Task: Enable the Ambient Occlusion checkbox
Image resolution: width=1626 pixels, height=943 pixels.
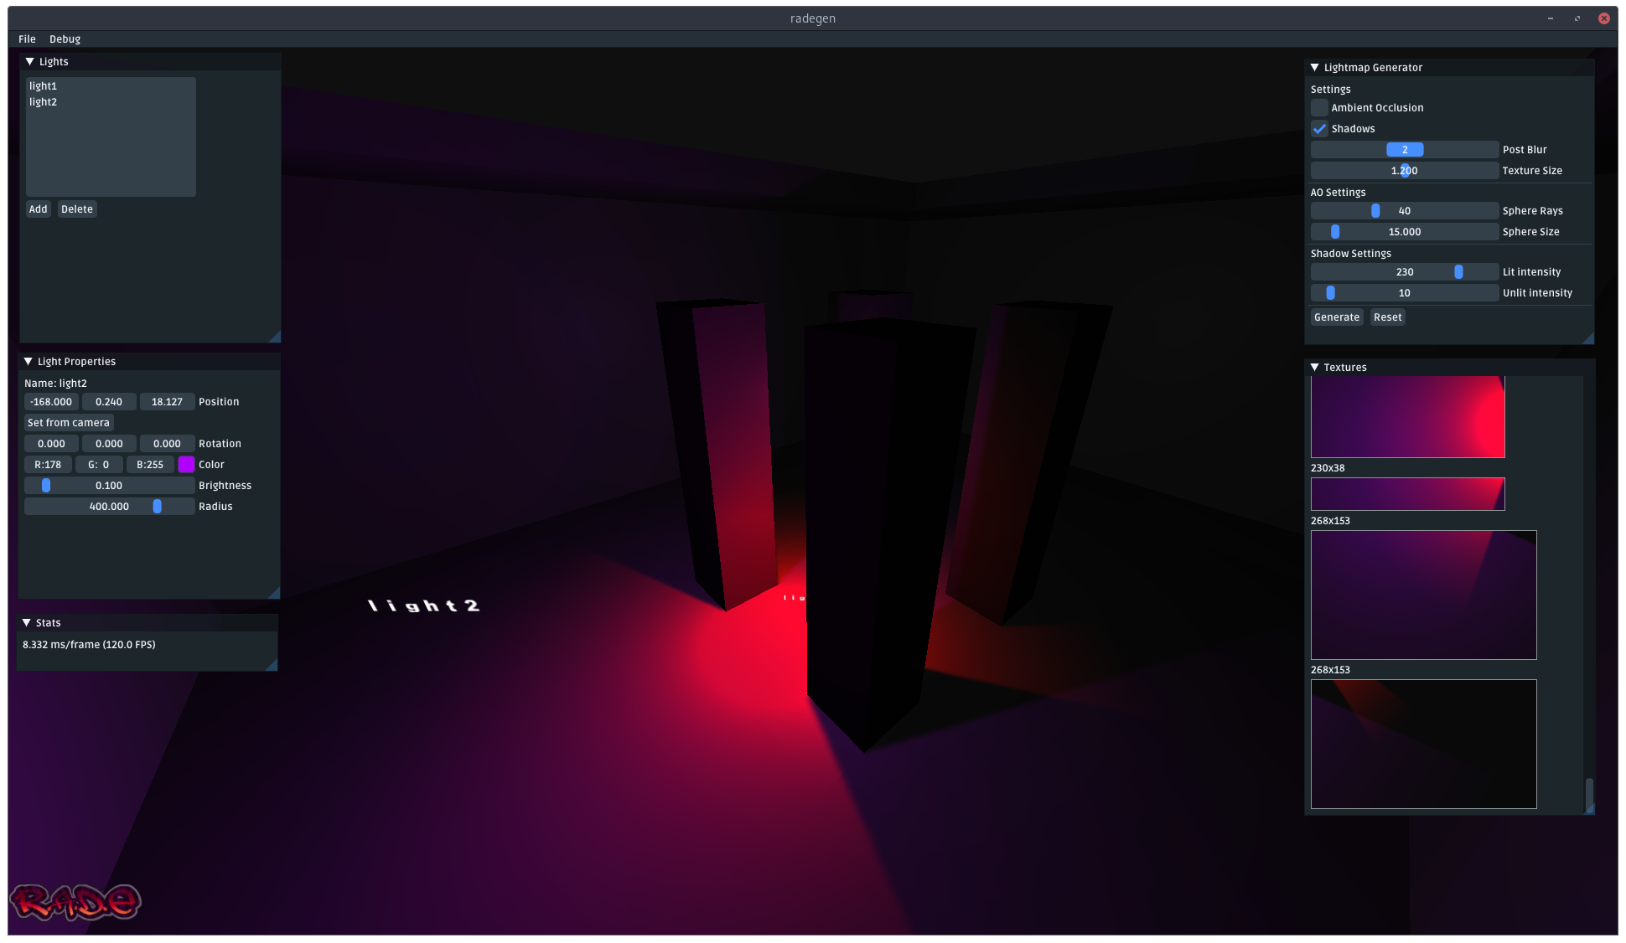Action: (1319, 108)
